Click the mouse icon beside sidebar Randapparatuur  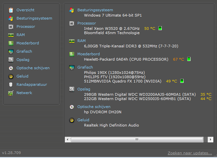coord(11,84)
